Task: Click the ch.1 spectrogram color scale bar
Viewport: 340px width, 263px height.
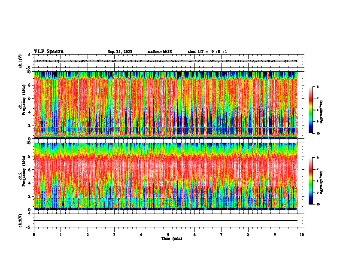Action: pyautogui.click(x=310, y=110)
